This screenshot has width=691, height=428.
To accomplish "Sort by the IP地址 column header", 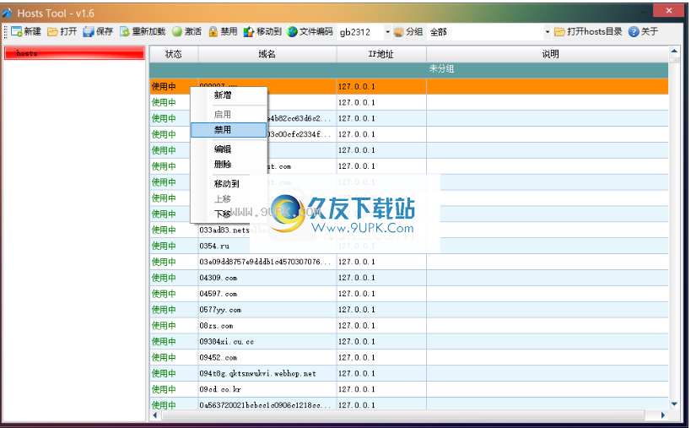I will coord(381,54).
